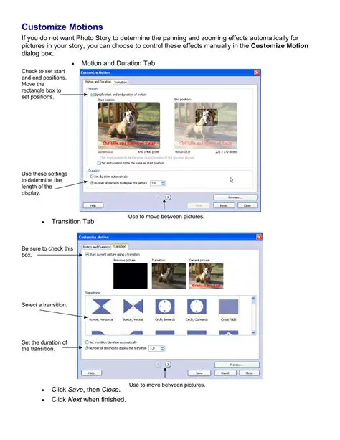Select Set transition duration automatically radio
Viewport: 340px width, 440px height.
click(87, 342)
